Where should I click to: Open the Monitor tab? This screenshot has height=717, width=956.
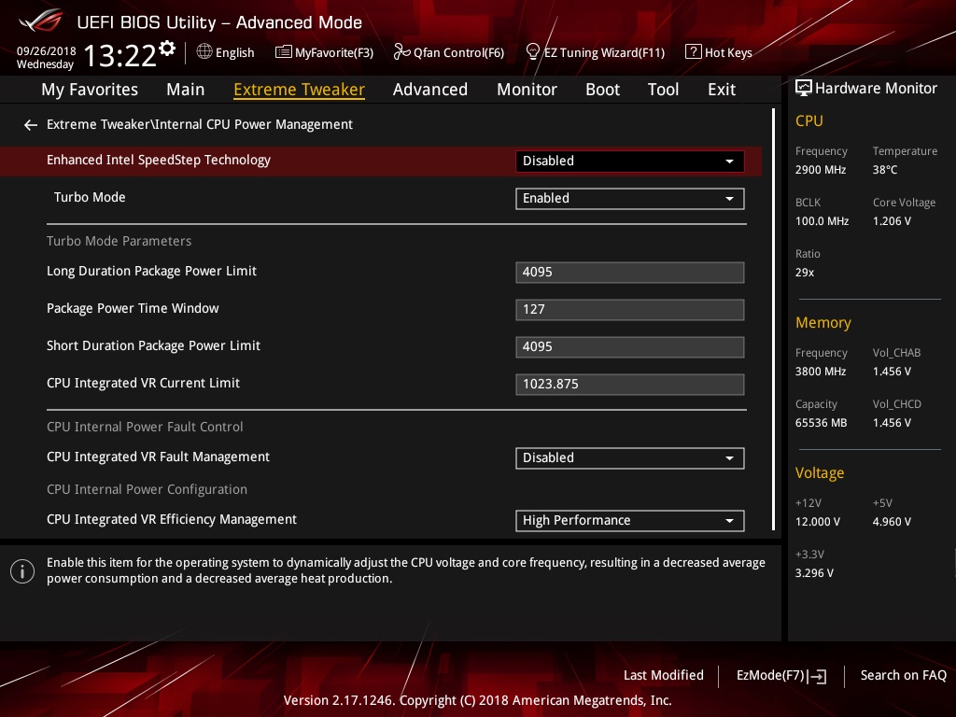click(x=527, y=90)
